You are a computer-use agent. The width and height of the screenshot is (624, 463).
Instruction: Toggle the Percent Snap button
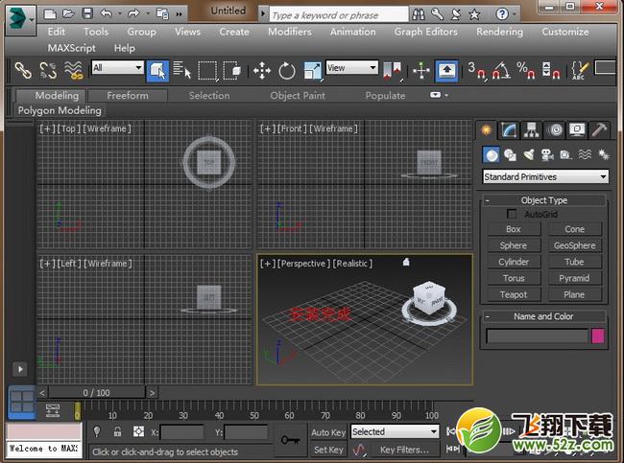pos(526,70)
